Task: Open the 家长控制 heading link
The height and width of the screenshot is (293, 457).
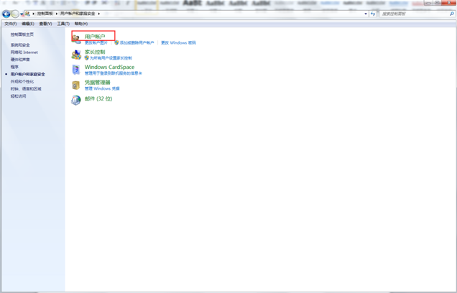Action: pos(95,52)
